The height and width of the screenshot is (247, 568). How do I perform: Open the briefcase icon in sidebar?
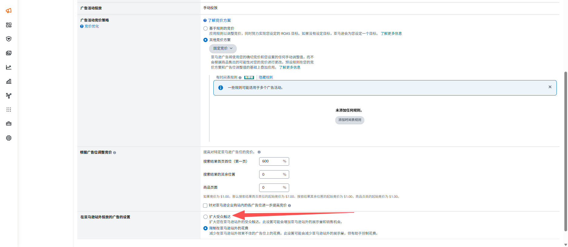click(9, 124)
